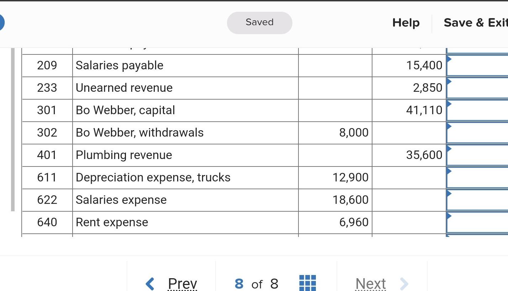Viewport: 508px width, 291px height.
Task: Click the Prev chevron arrow icon
Action: pyautogui.click(x=149, y=284)
